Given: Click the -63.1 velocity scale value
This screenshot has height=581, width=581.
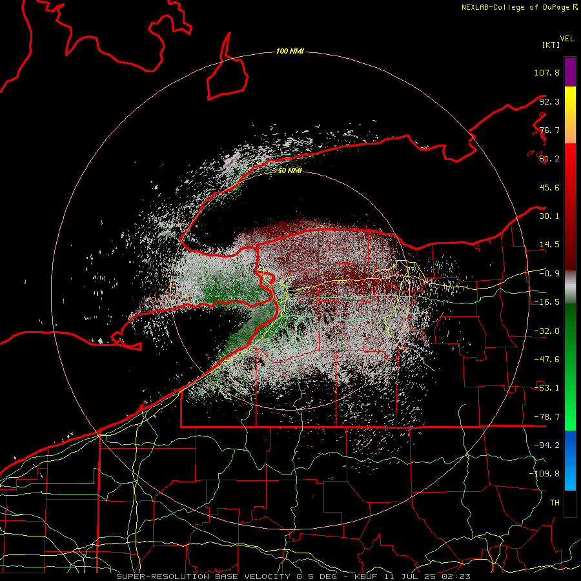Looking at the screenshot, I should (547, 388).
